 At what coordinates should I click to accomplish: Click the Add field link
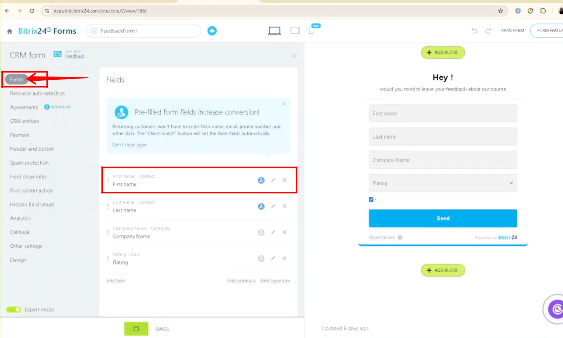115,280
